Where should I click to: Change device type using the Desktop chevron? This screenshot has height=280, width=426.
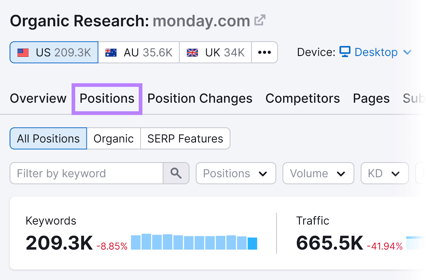coord(407,52)
